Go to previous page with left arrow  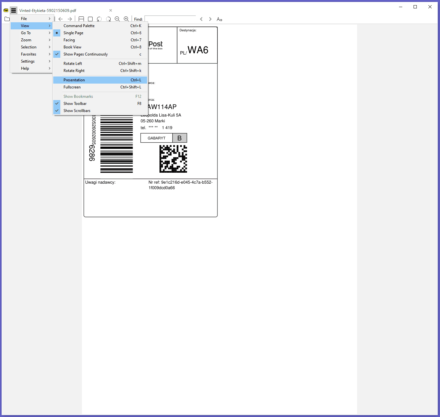coord(61,19)
